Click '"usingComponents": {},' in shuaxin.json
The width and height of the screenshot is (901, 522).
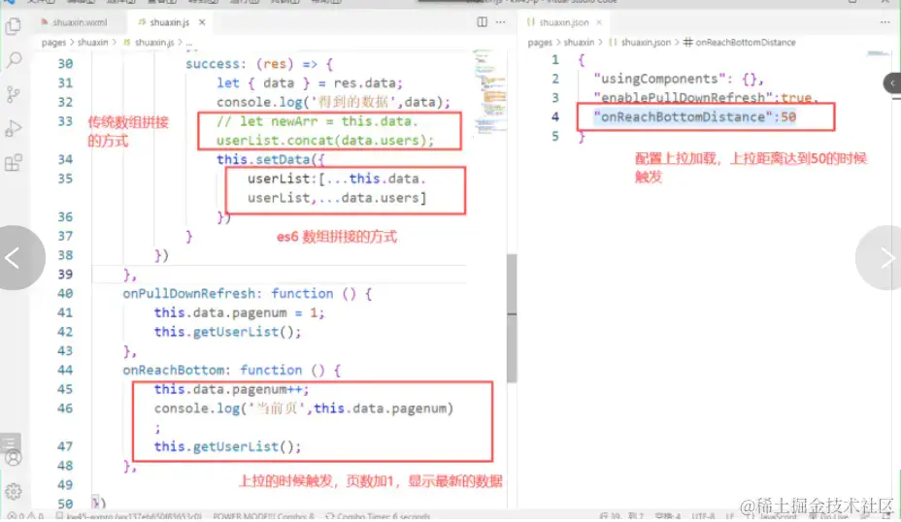click(x=679, y=79)
